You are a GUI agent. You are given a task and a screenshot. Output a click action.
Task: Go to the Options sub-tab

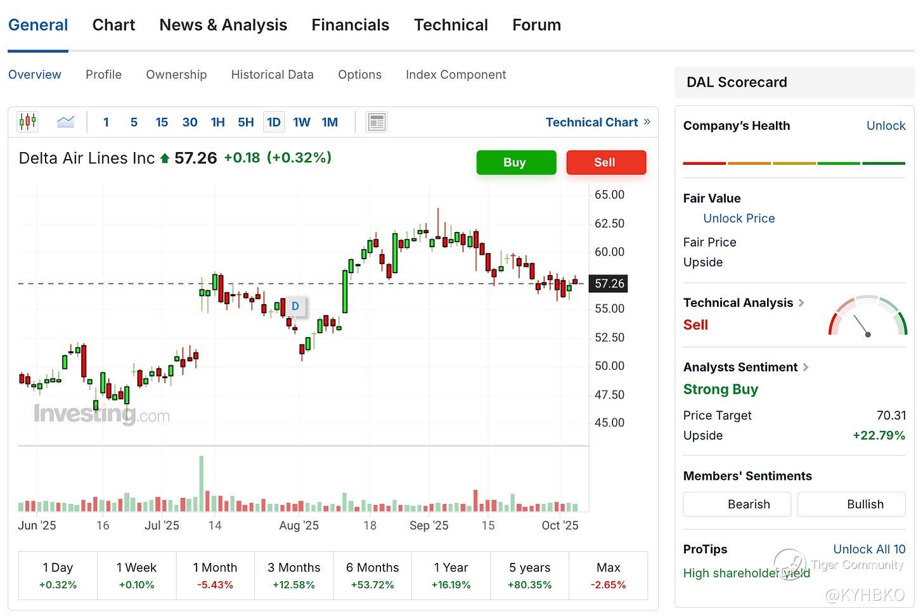359,75
